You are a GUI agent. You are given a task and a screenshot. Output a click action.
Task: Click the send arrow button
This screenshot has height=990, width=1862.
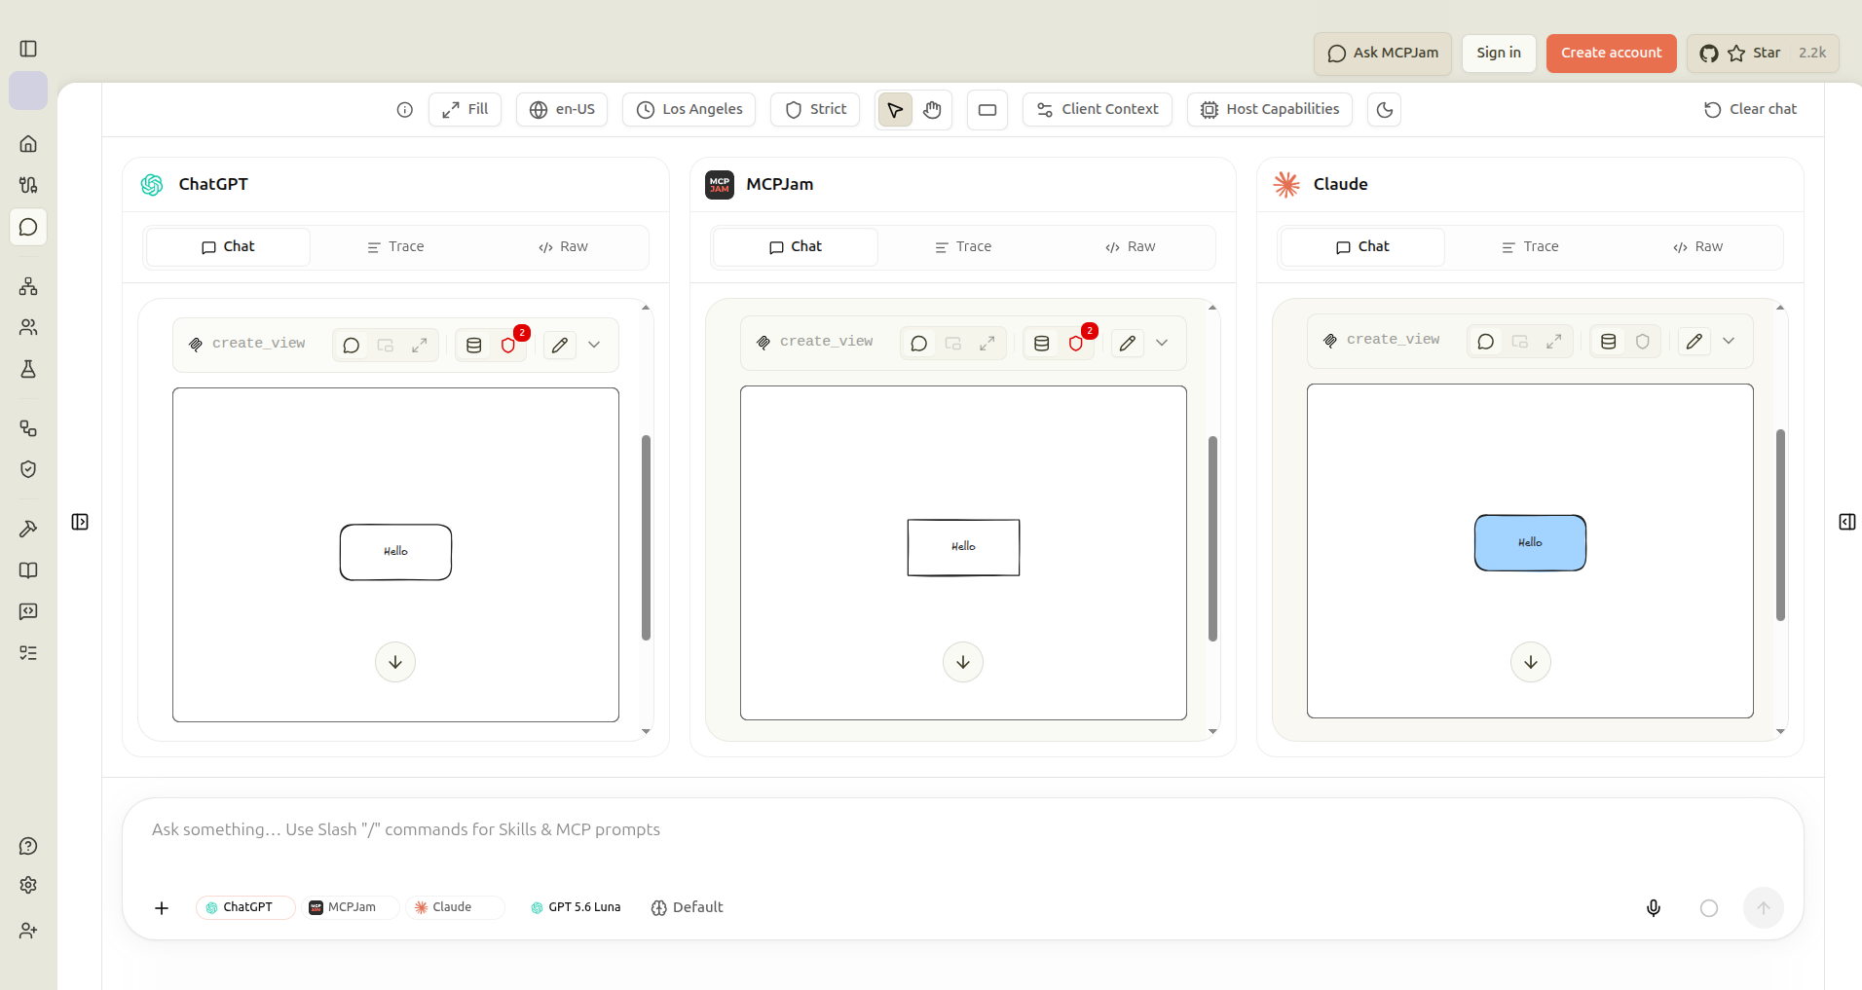click(1764, 908)
